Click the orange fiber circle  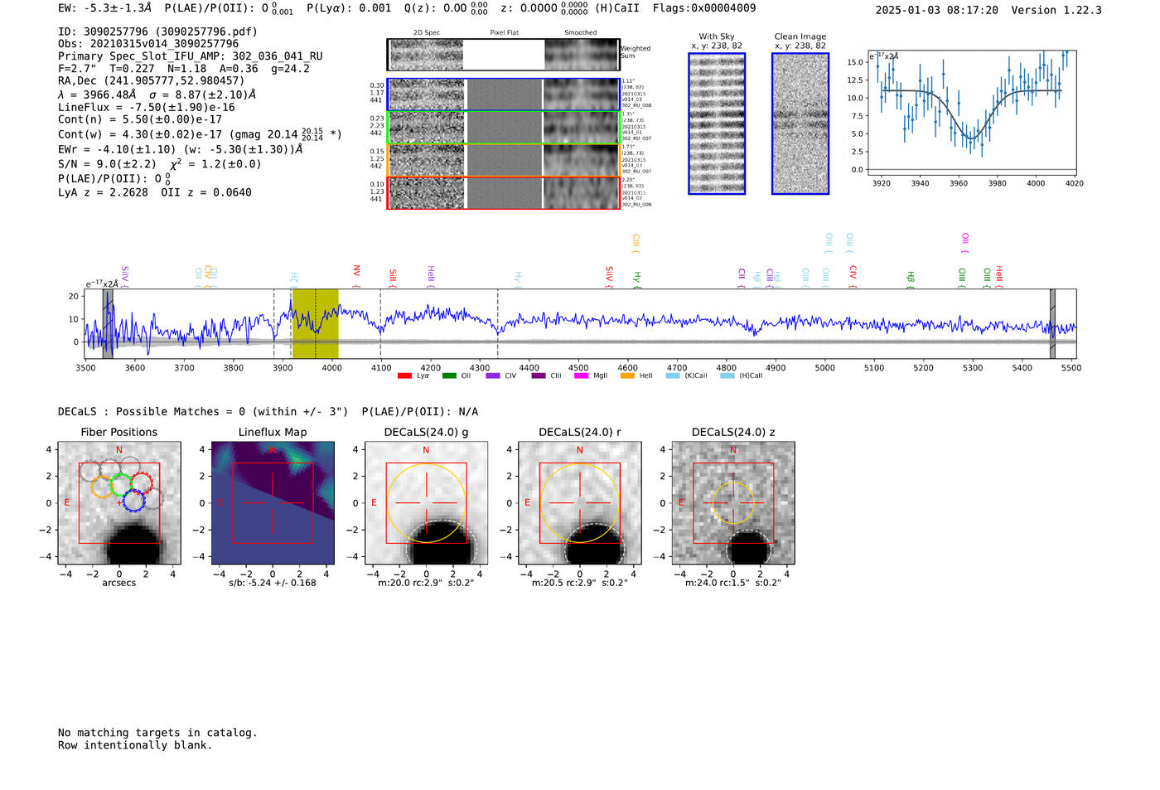tap(103, 487)
